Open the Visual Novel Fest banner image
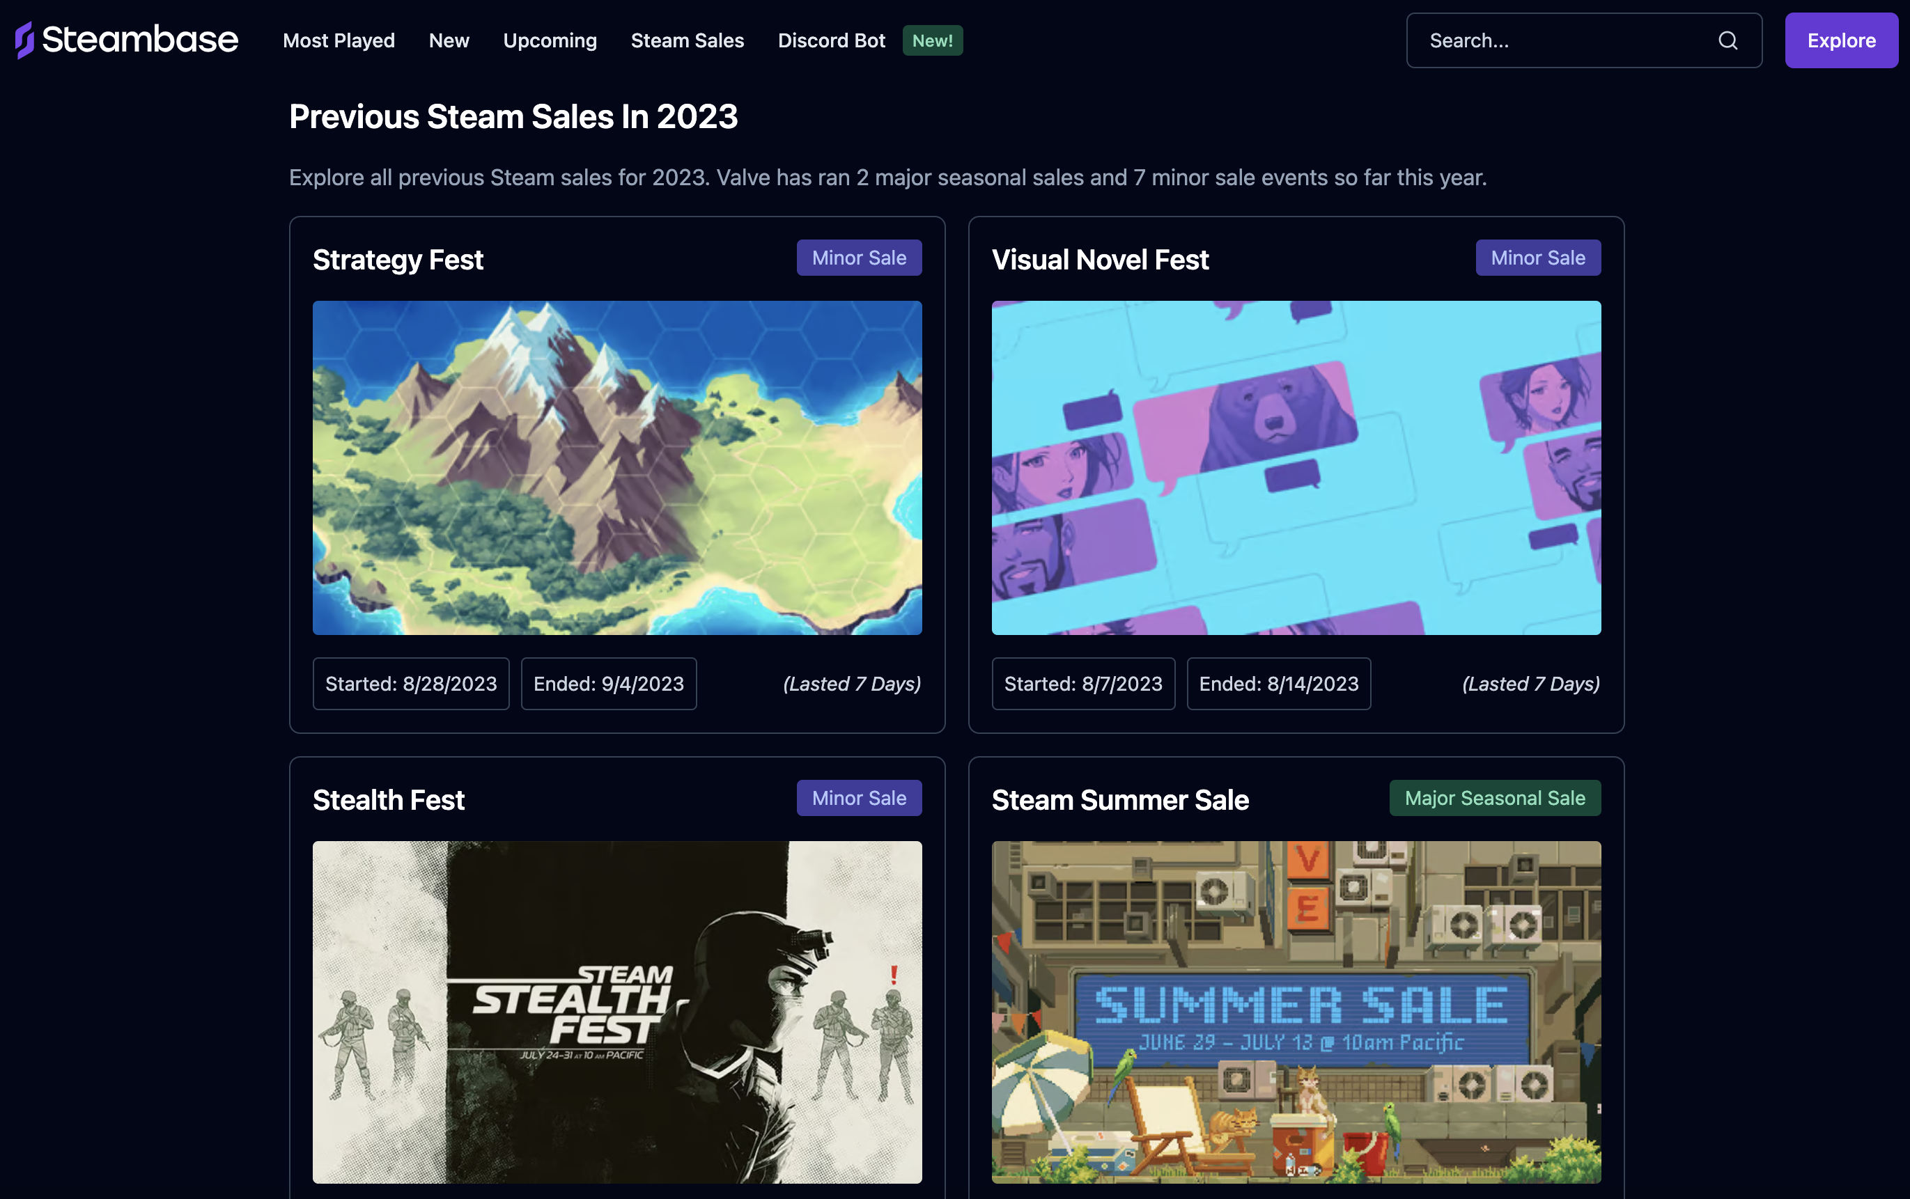1910x1199 pixels. tap(1296, 467)
